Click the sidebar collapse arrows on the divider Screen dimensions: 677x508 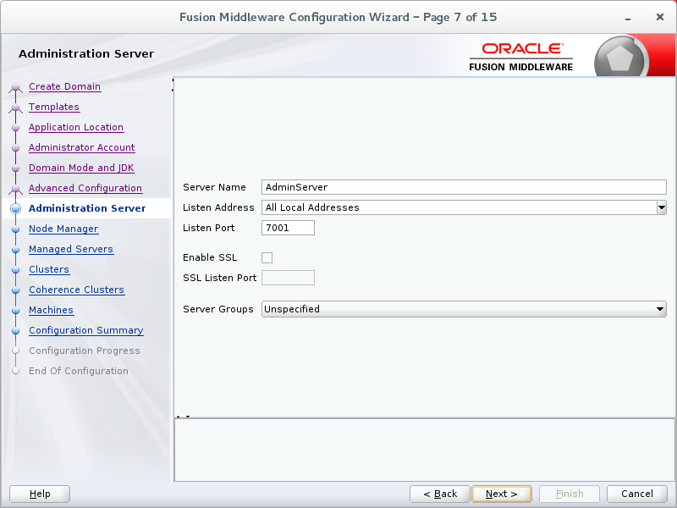(x=173, y=85)
